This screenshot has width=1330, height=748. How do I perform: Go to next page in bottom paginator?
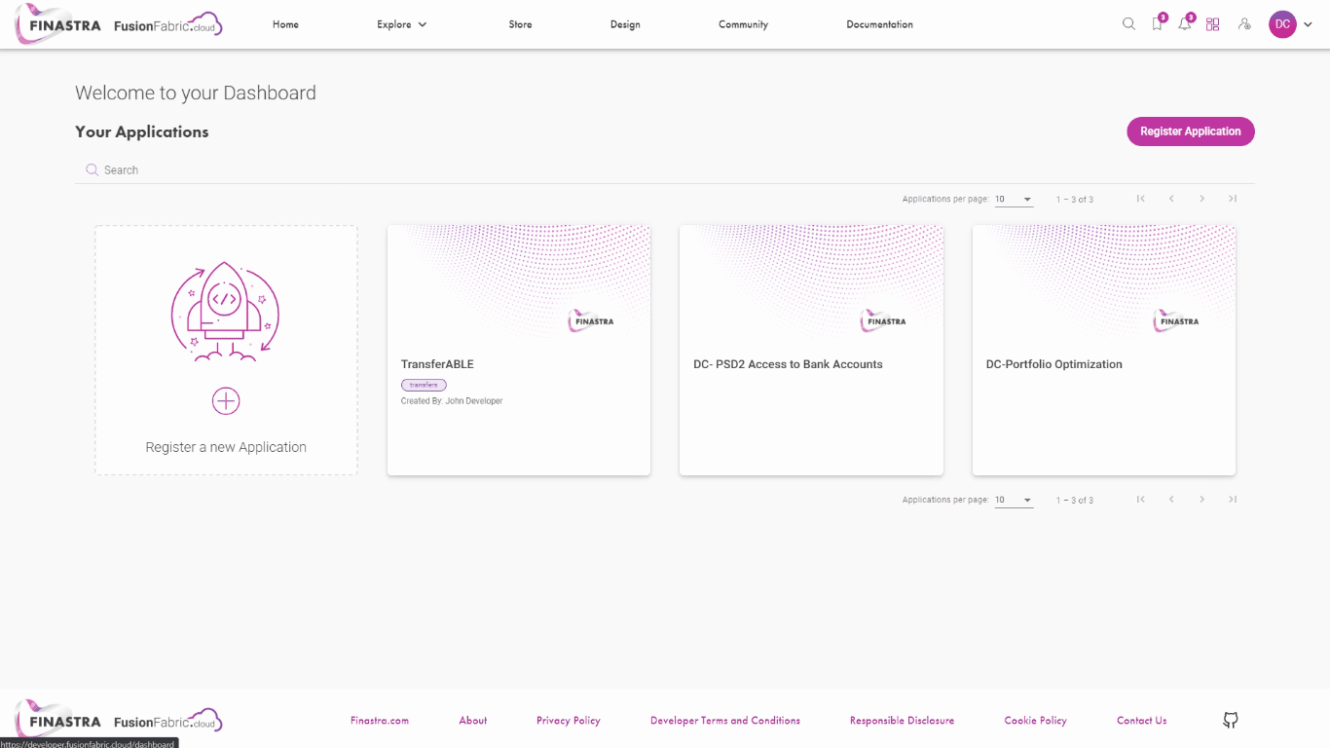[1202, 500]
